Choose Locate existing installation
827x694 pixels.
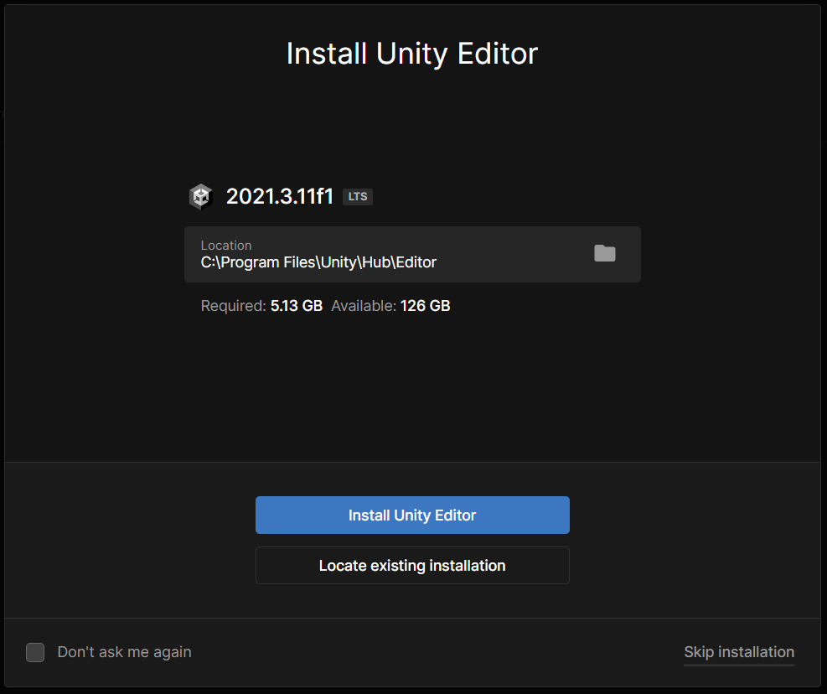click(412, 566)
